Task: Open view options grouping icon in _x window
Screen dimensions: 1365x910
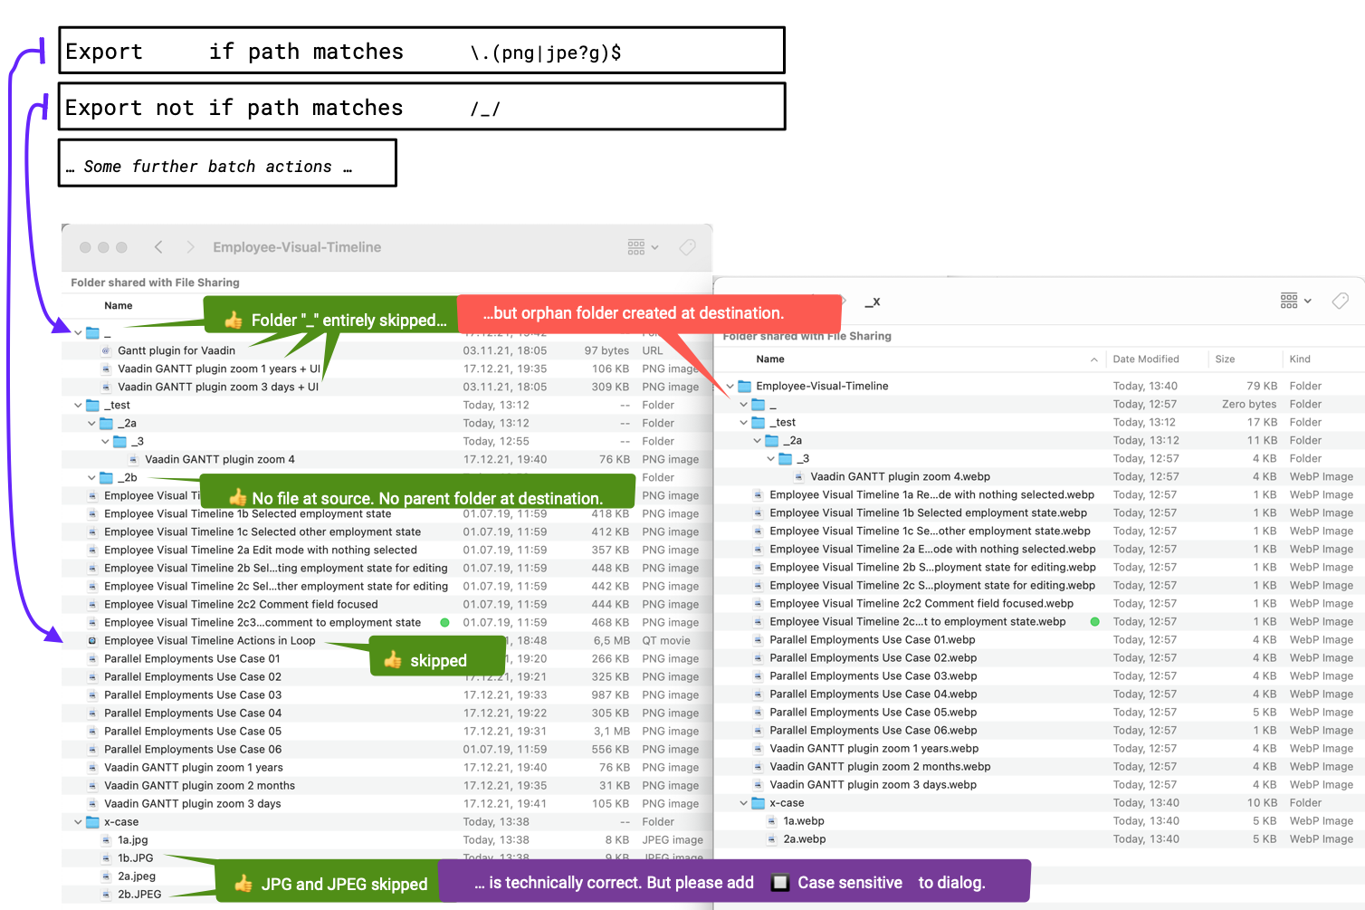Action: (x=1295, y=301)
